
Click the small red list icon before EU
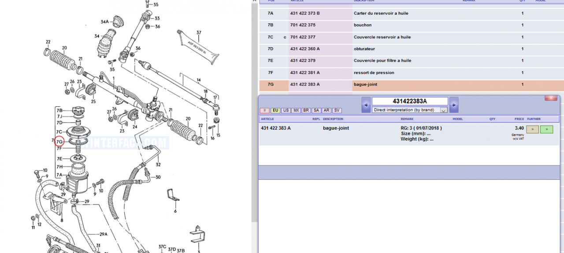click(264, 111)
